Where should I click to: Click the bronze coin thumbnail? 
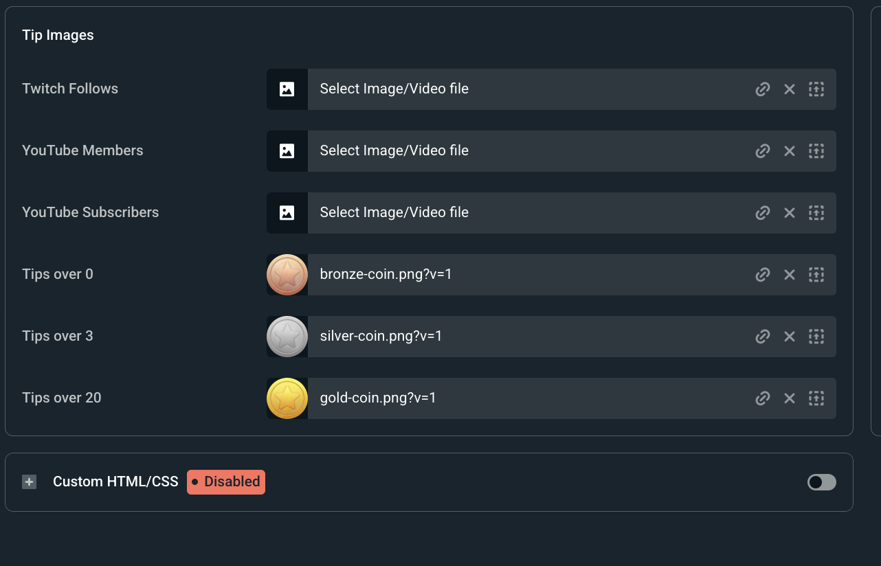(287, 275)
